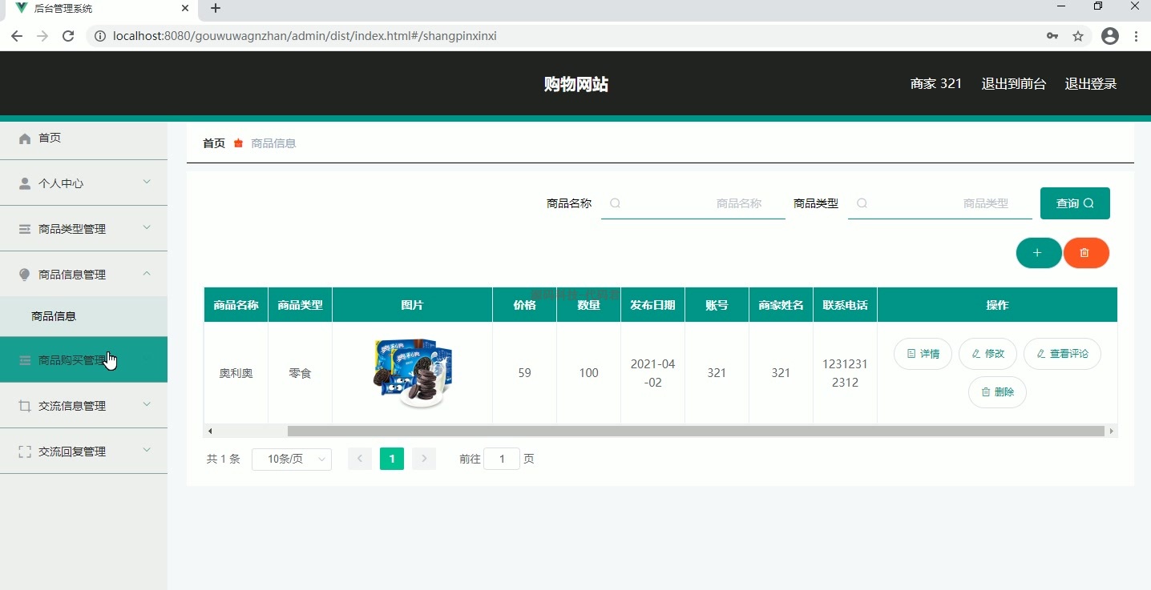Select 退出到前台 in the top navigation
Screen dimensions: 1151x590
click(x=1014, y=83)
